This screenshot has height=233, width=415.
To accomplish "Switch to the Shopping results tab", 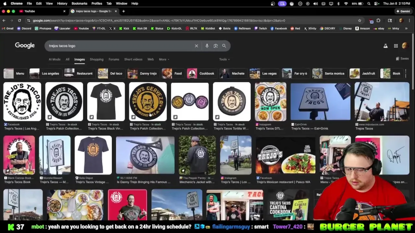I will click(97, 59).
